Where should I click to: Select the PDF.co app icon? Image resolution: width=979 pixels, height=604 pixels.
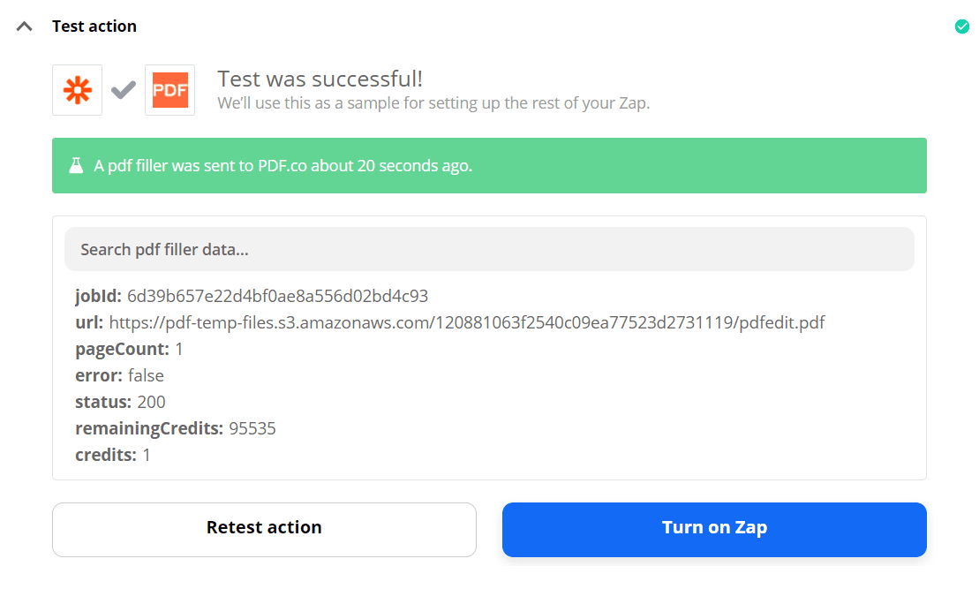point(169,89)
